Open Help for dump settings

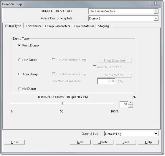point(148,142)
